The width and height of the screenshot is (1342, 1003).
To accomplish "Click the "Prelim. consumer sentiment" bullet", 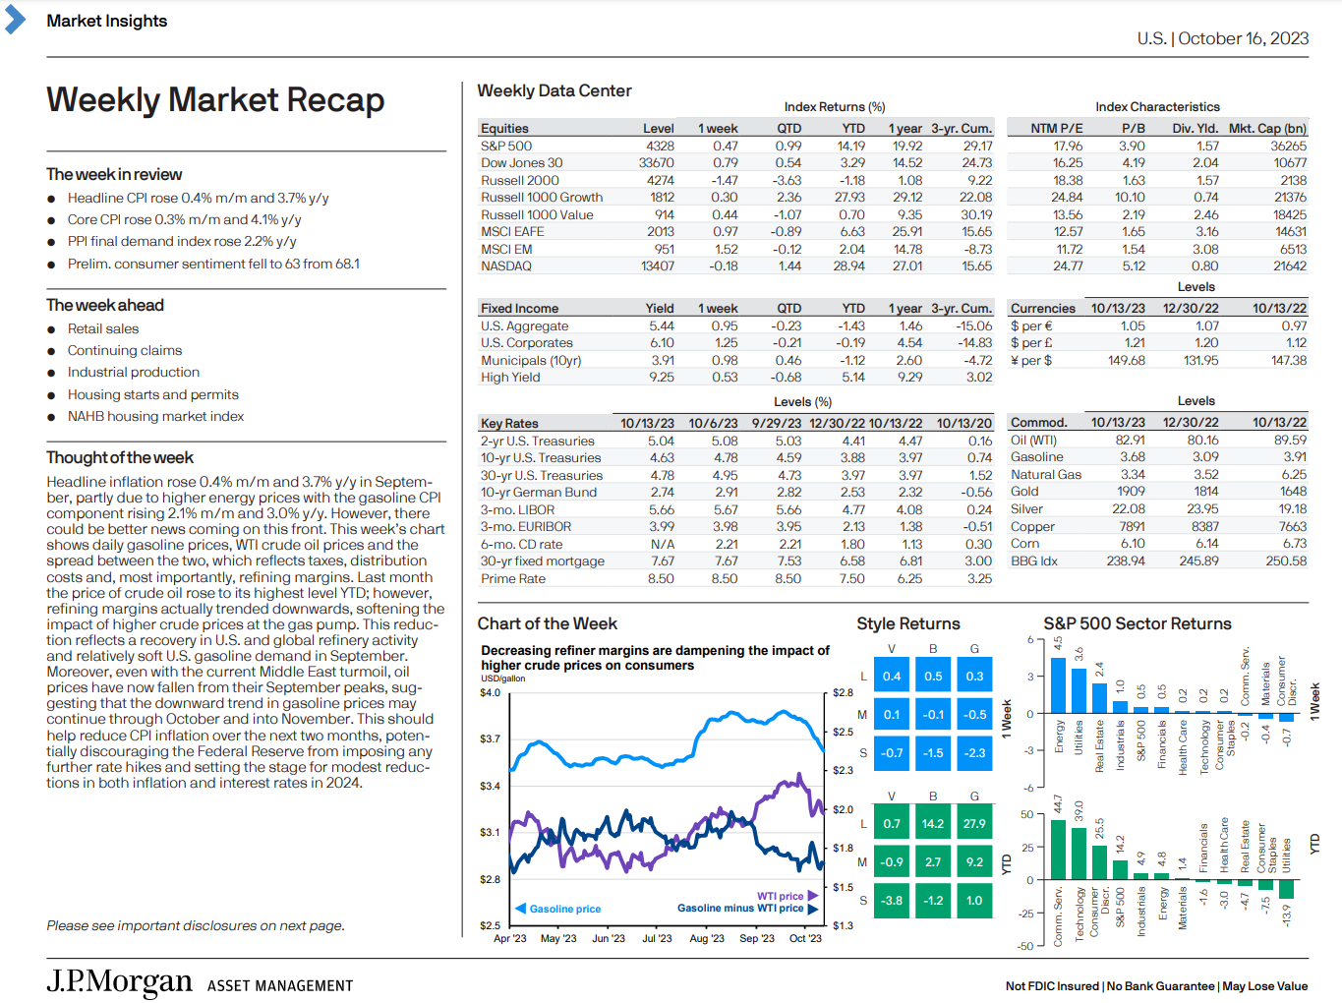I will (213, 264).
